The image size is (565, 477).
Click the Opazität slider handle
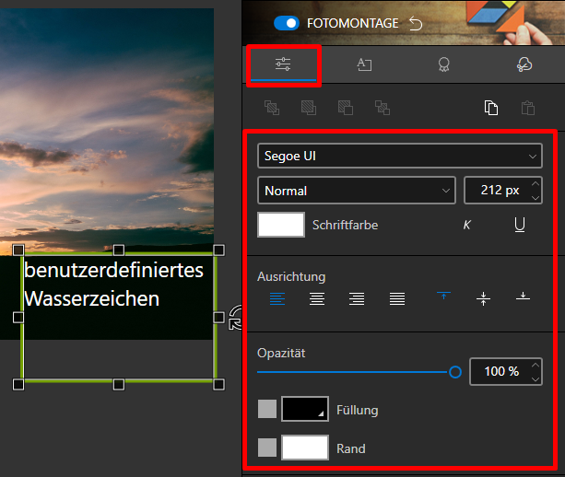(x=455, y=372)
